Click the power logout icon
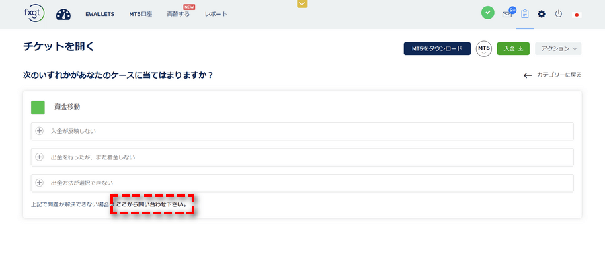This screenshot has width=605, height=260. click(x=559, y=14)
